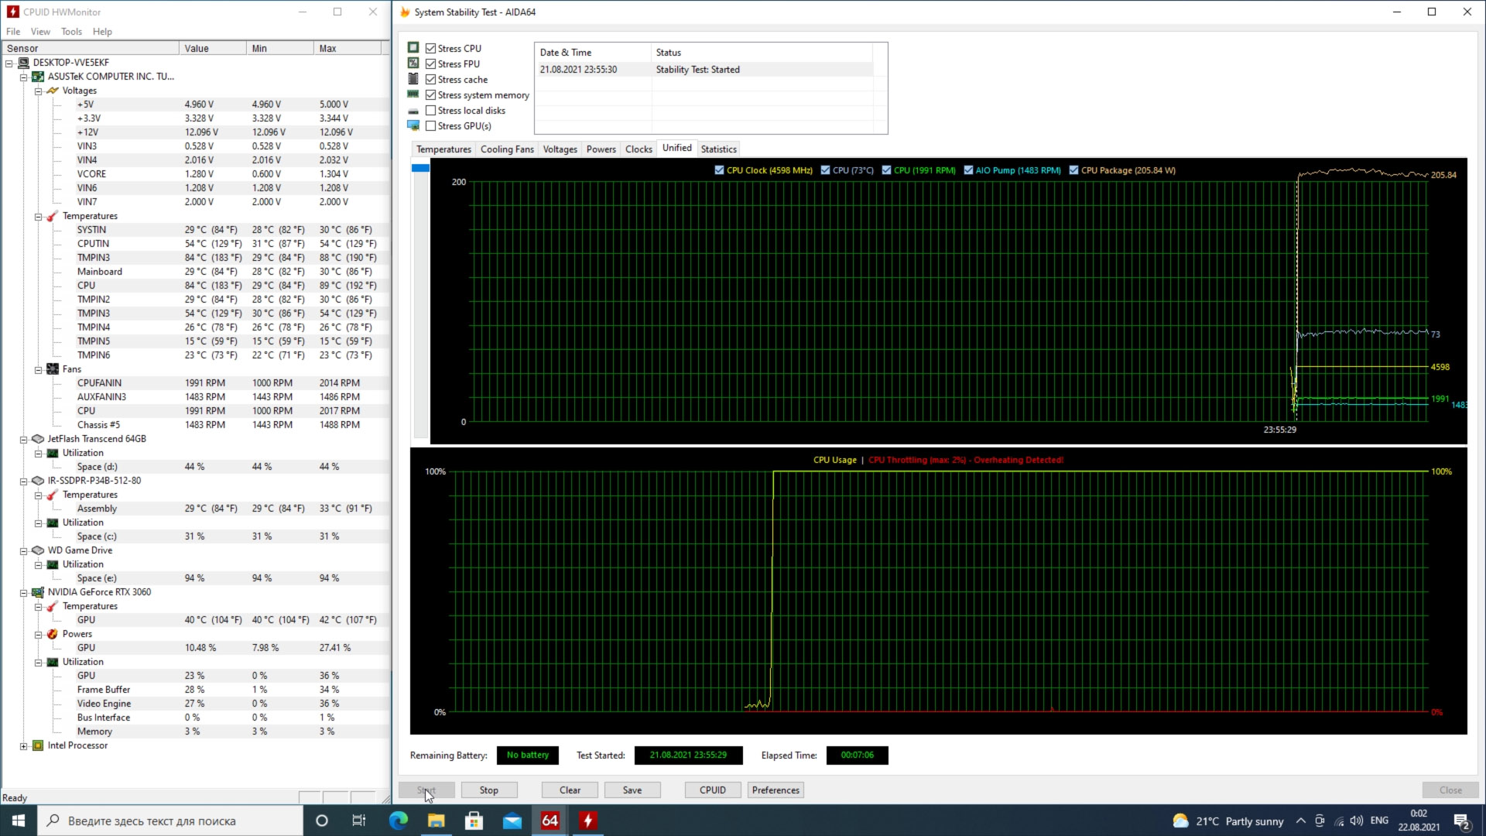1486x836 pixels.
Task: Click the GPU Powers category icon
Action: [x=53, y=634]
